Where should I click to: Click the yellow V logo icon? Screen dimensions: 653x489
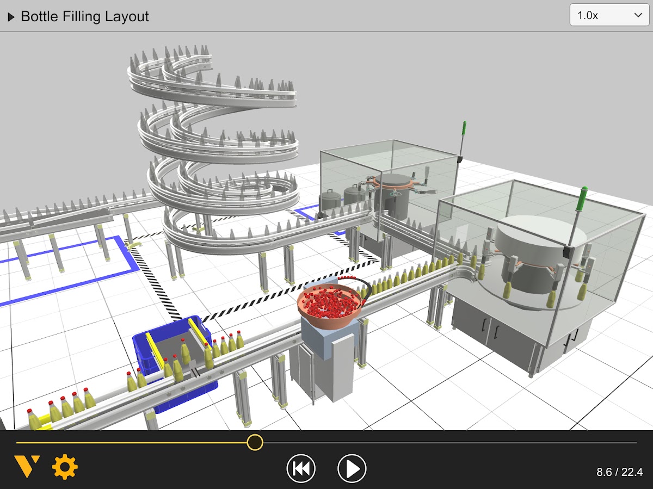[26, 467]
